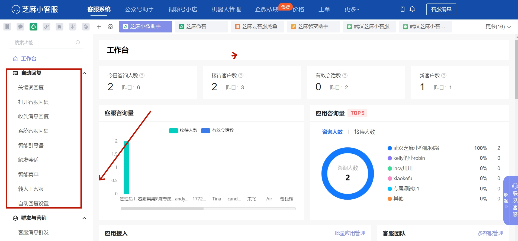Toggle 武汉芝麻小客服网络 donut legend
This screenshot has width=518, height=241.
pos(413,148)
